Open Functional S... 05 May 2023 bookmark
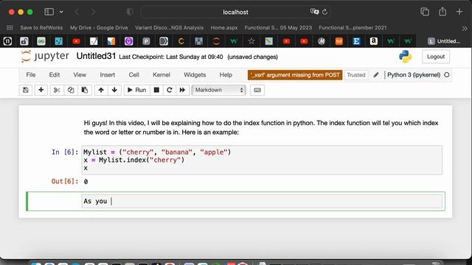The image size is (472, 265). 278,28
